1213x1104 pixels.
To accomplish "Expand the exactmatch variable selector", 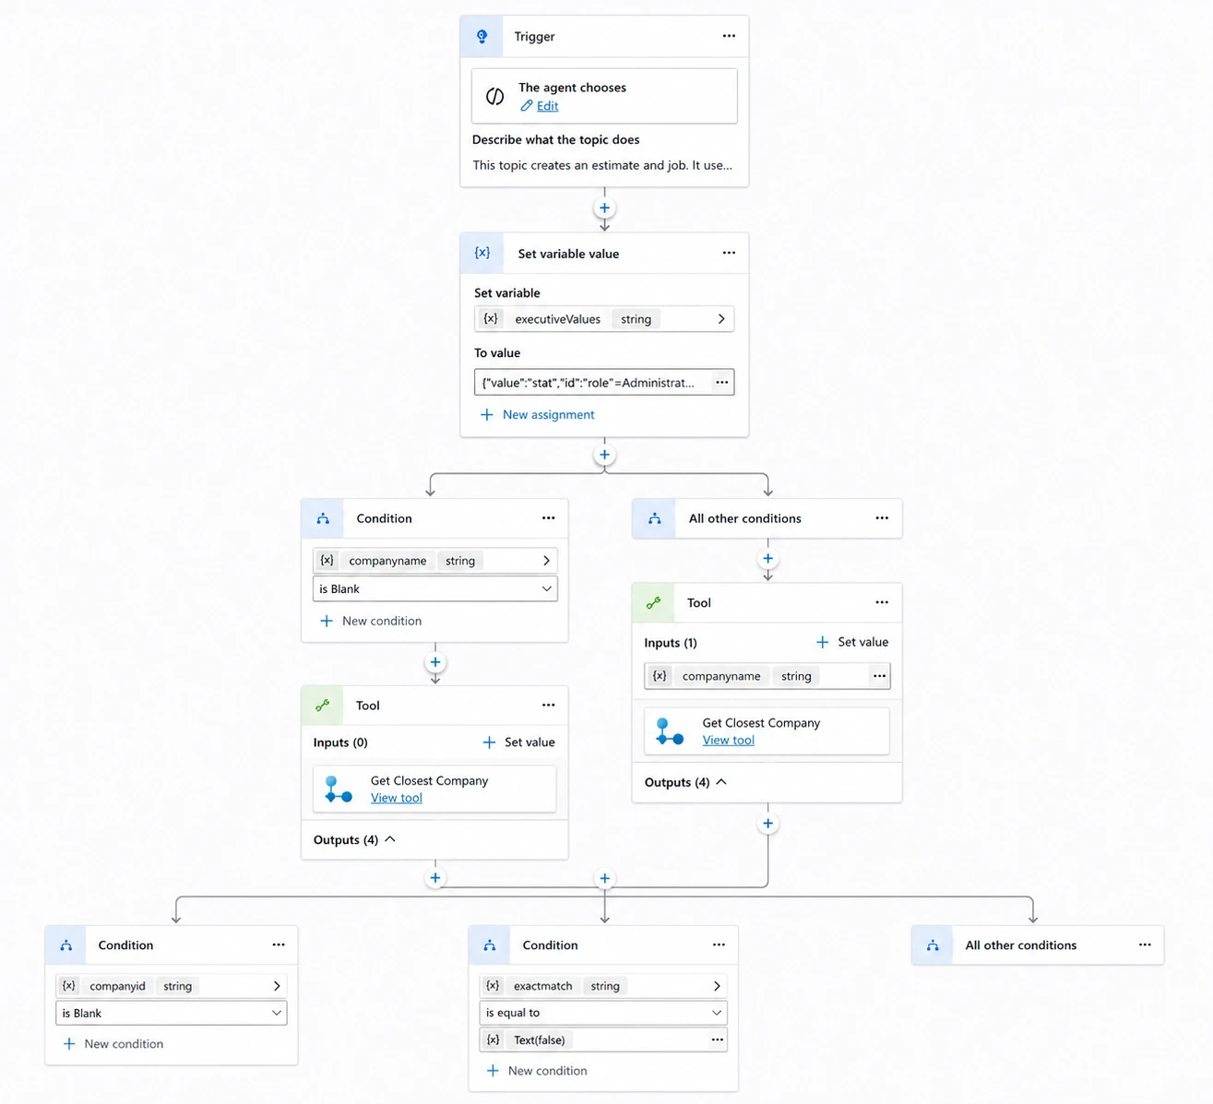I will coord(716,986).
